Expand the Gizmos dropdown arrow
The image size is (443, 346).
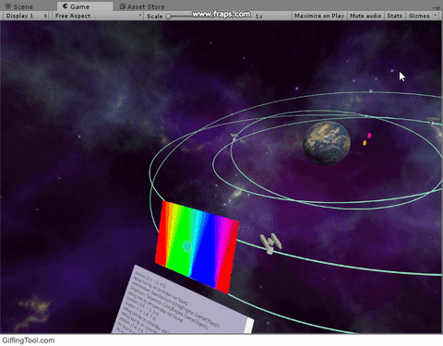click(436, 16)
